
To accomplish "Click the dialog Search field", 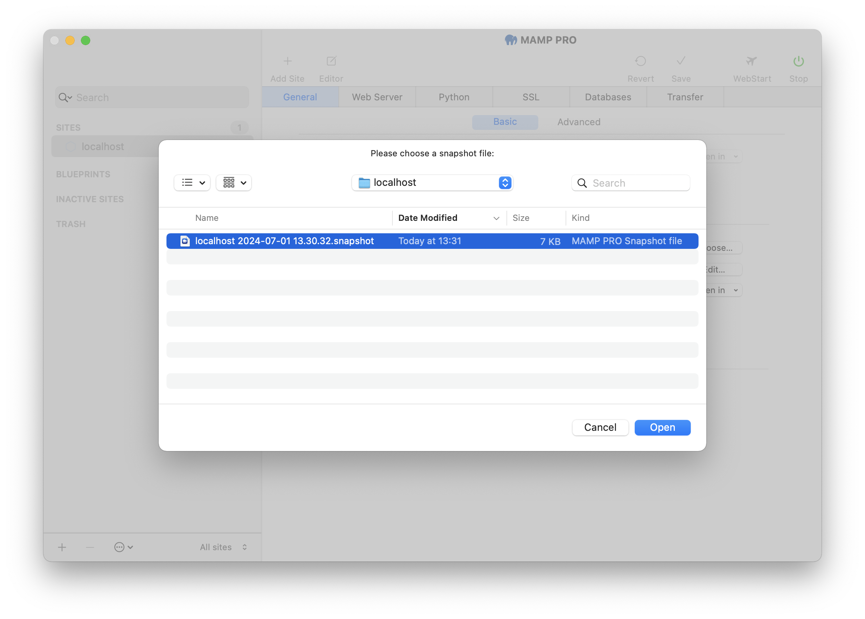I will [x=630, y=183].
